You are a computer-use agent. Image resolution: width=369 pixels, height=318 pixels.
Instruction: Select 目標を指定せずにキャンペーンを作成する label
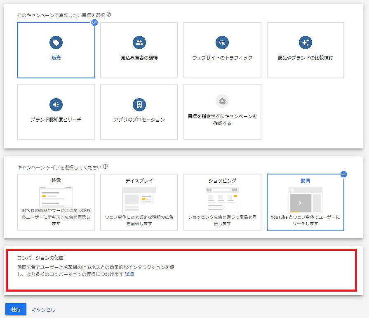coord(222,120)
